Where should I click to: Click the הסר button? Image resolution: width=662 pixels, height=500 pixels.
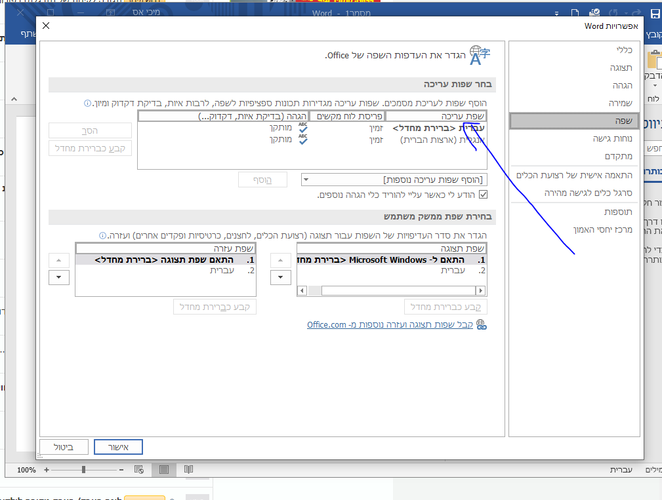[90, 130]
